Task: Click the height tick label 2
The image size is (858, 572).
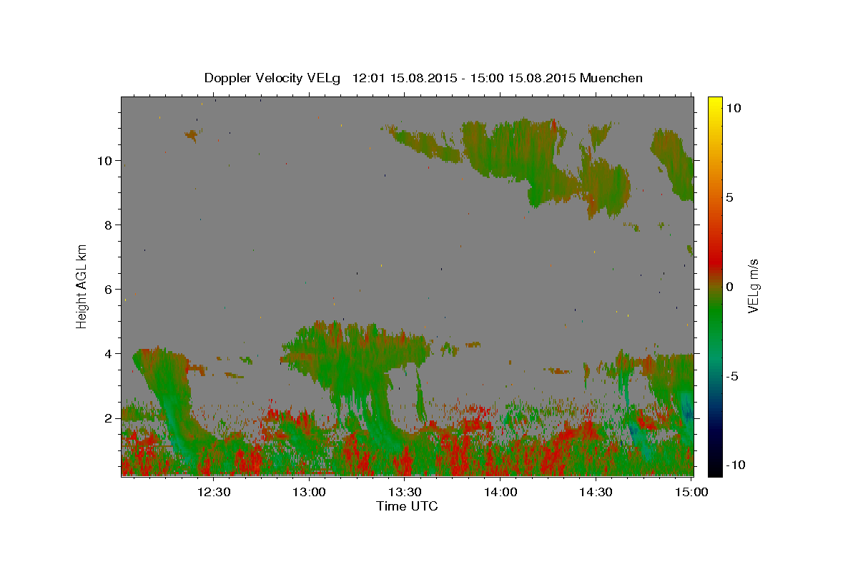Action: [x=109, y=418]
